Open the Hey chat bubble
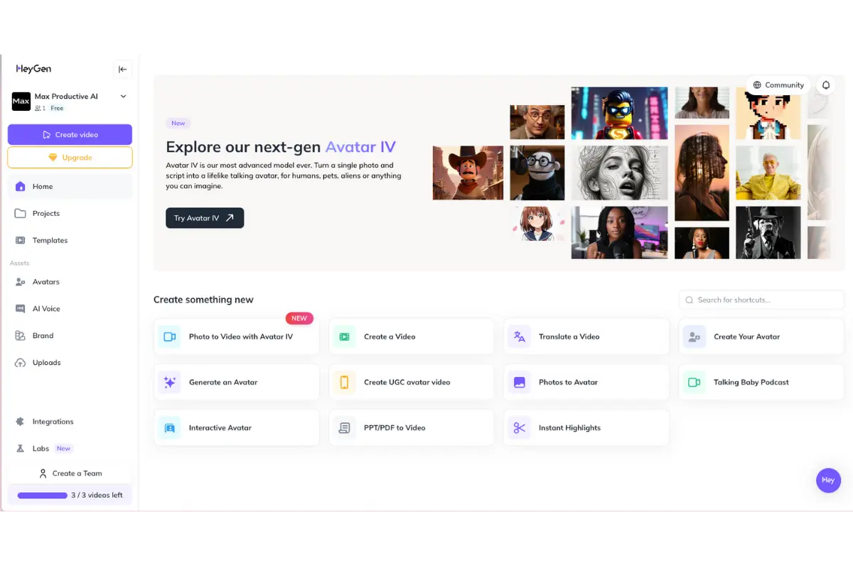Screen dimensions: 853x568 pyautogui.click(x=828, y=480)
